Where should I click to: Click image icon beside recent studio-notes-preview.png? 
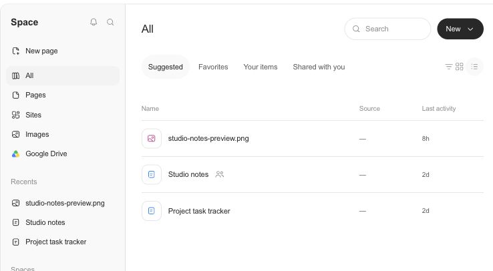point(16,203)
